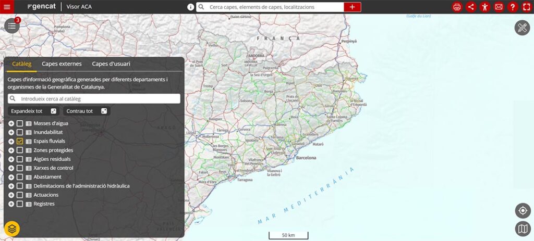Click the table icon next to Espais fluvials

(x=29, y=142)
